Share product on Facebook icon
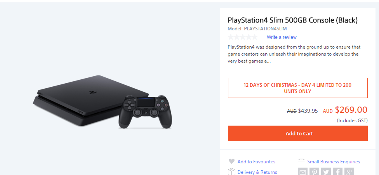Image resolution: width=379 pixels, height=175 pixels. (x=337, y=171)
